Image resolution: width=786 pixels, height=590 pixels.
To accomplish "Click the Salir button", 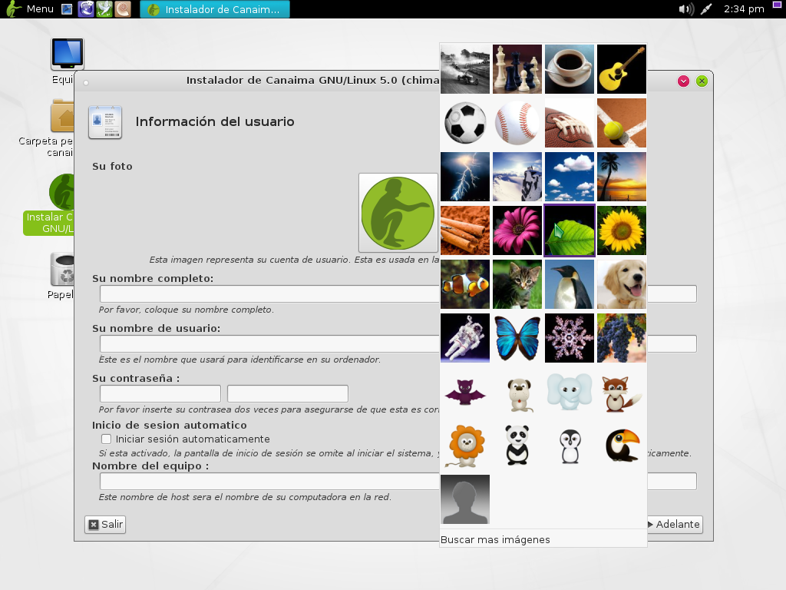I will click(x=104, y=525).
